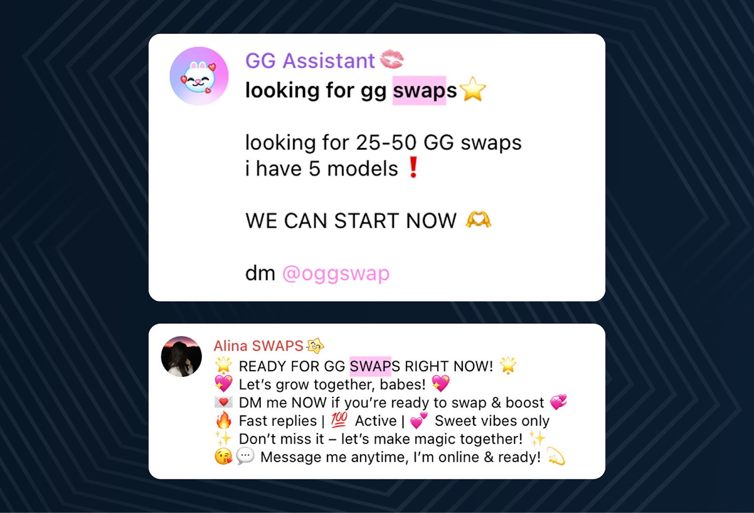Click the Alina SWAPS username
The width and height of the screenshot is (754, 513).
pyautogui.click(x=258, y=346)
